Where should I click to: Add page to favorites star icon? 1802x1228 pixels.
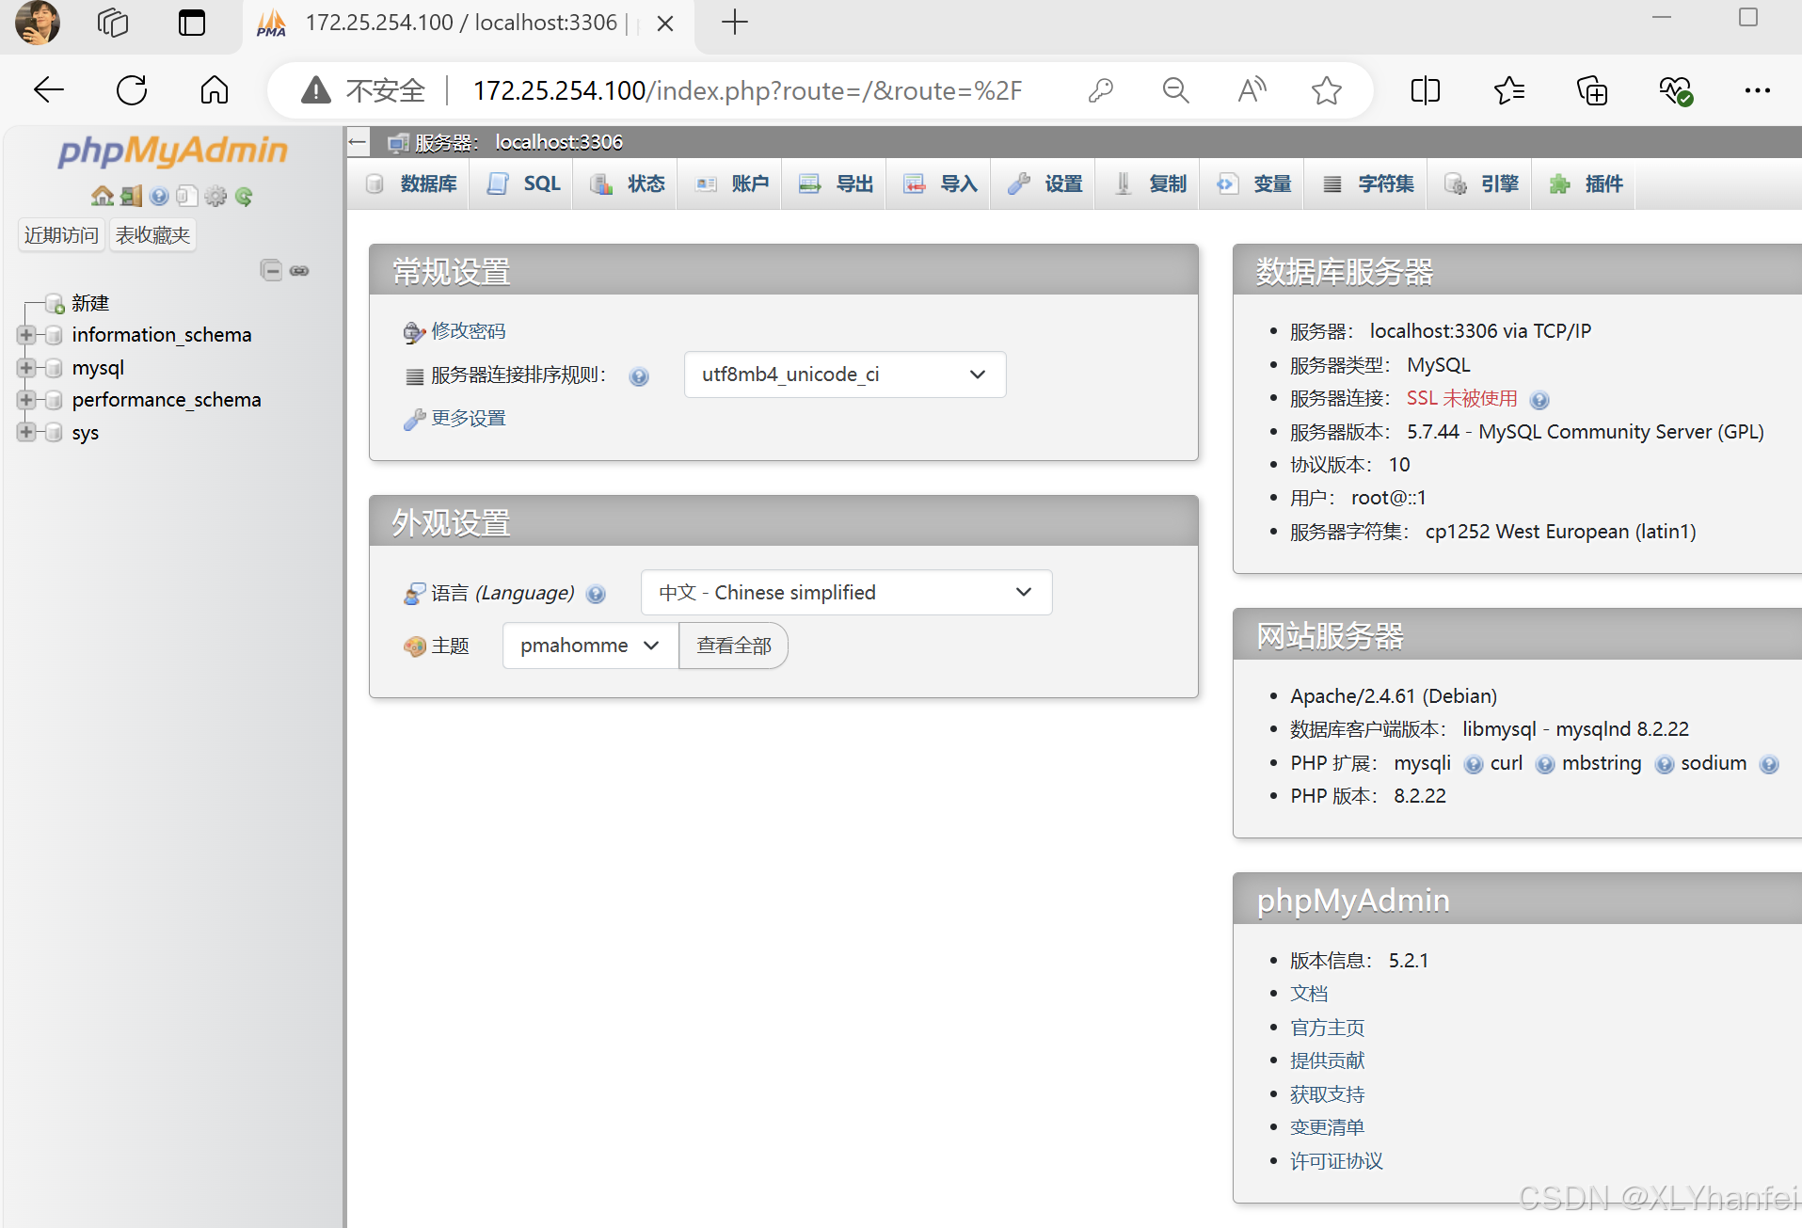(1327, 90)
